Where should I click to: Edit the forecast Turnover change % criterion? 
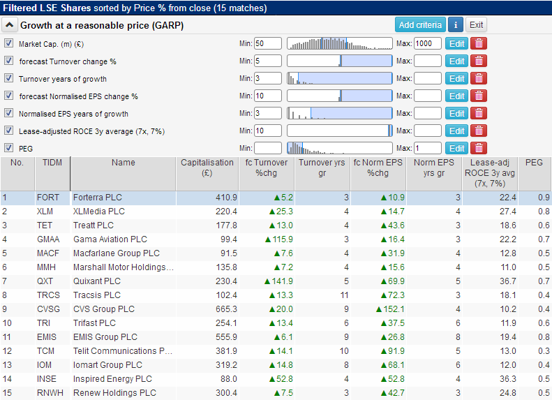click(x=456, y=61)
